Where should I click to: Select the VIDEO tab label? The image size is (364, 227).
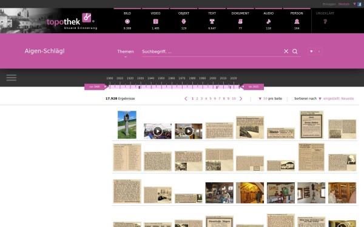tap(155, 13)
